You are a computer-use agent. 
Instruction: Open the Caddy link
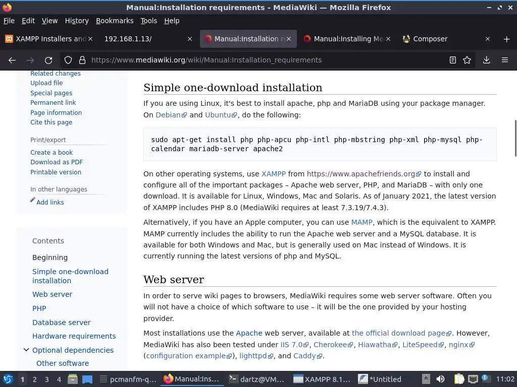[307, 356]
